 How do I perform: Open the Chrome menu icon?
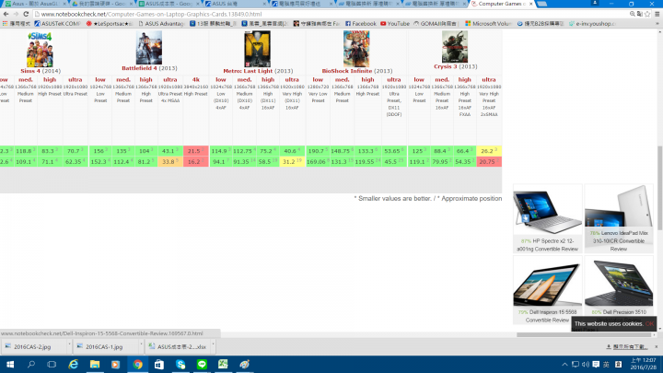click(x=657, y=14)
